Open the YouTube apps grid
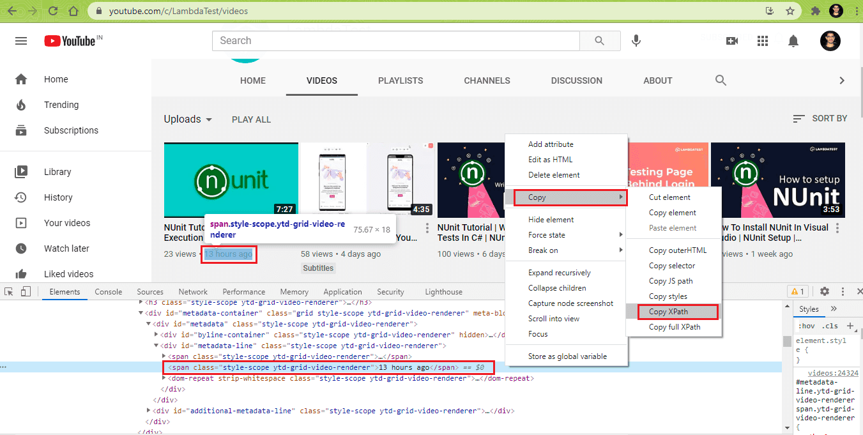Screen dimensions: 863x435 [x=763, y=41]
